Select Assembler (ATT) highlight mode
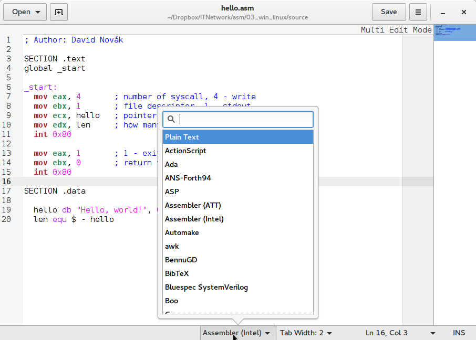Image resolution: width=476 pixels, height=340 pixels. pyautogui.click(x=237, y=205)
